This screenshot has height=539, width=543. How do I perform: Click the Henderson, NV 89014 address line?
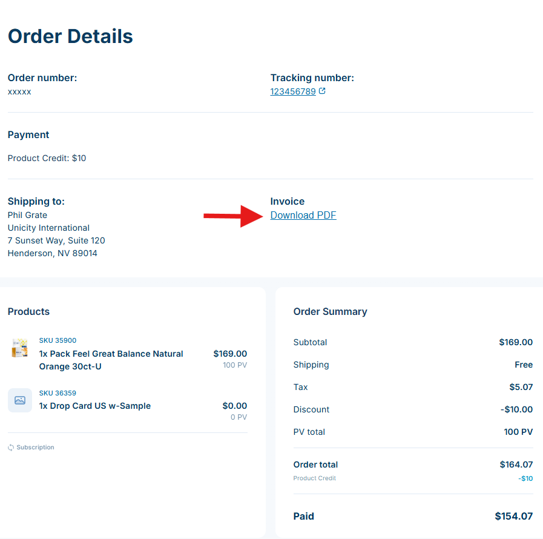[x=53, y=253]
